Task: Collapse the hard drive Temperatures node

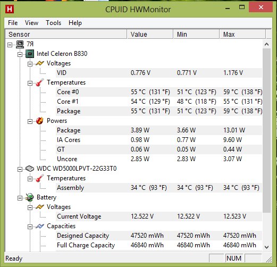Action: (x=30, y=179)
